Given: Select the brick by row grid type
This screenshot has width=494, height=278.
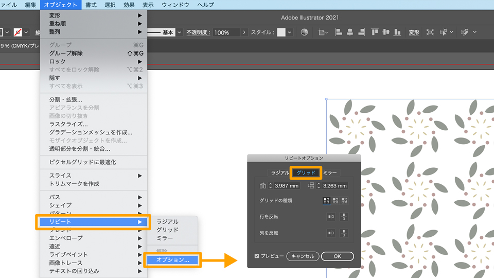Looking at the screenshot, I should click(x=335, y=200).
